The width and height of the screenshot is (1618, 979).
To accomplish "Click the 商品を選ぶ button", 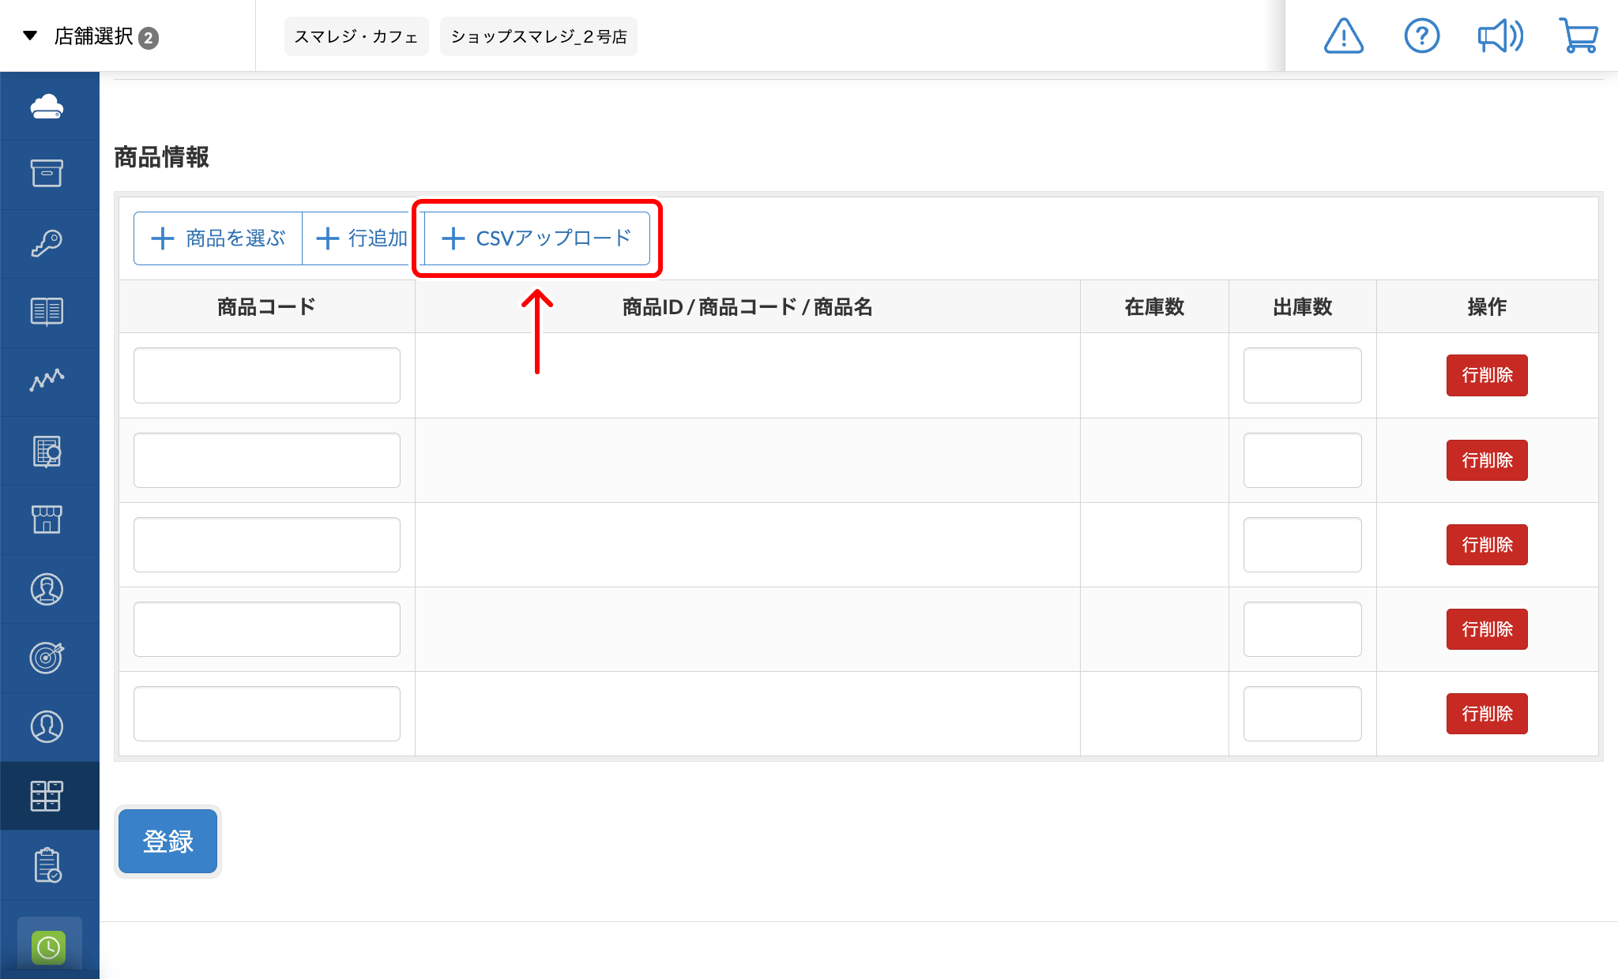I will [x=218, y=238].
